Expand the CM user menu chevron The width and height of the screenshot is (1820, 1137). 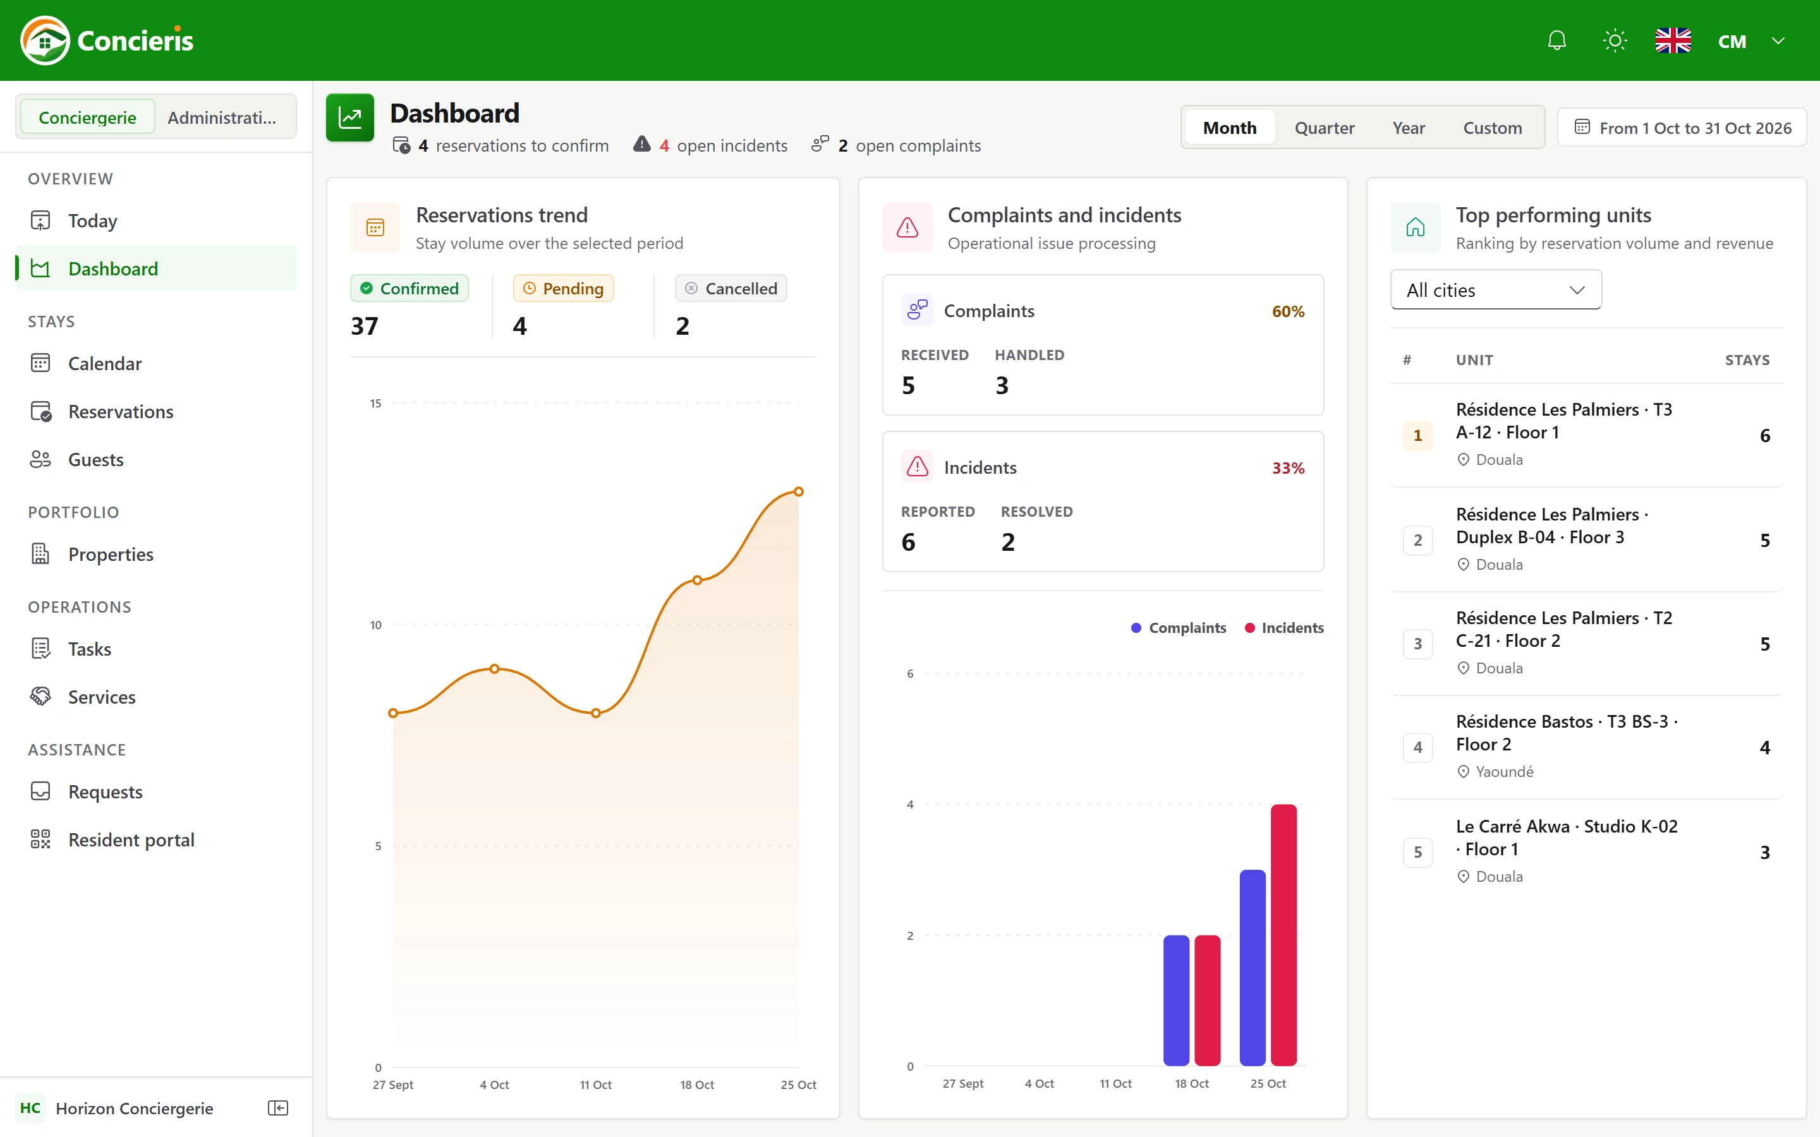point(1778,40)
